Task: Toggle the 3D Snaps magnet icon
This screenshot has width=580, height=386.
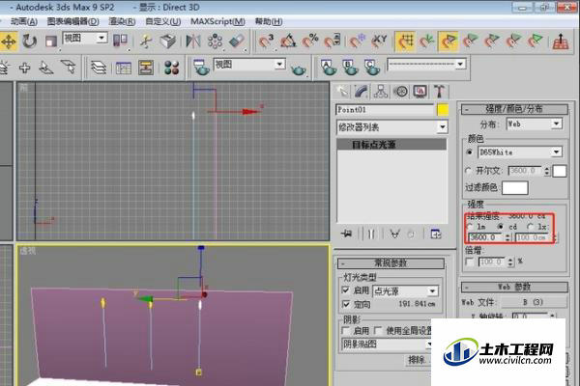Action: pos(266,41)
